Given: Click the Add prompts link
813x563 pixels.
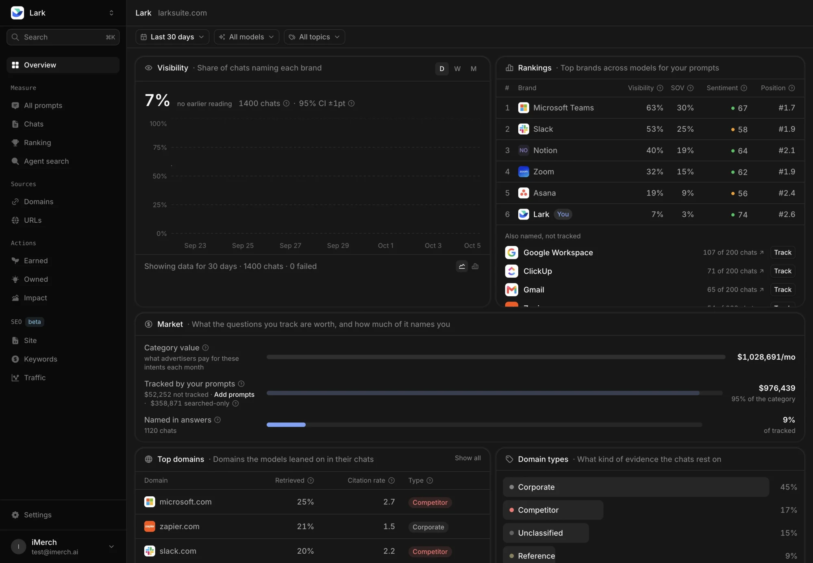Looking at the screenshot, I should [234, 395].
